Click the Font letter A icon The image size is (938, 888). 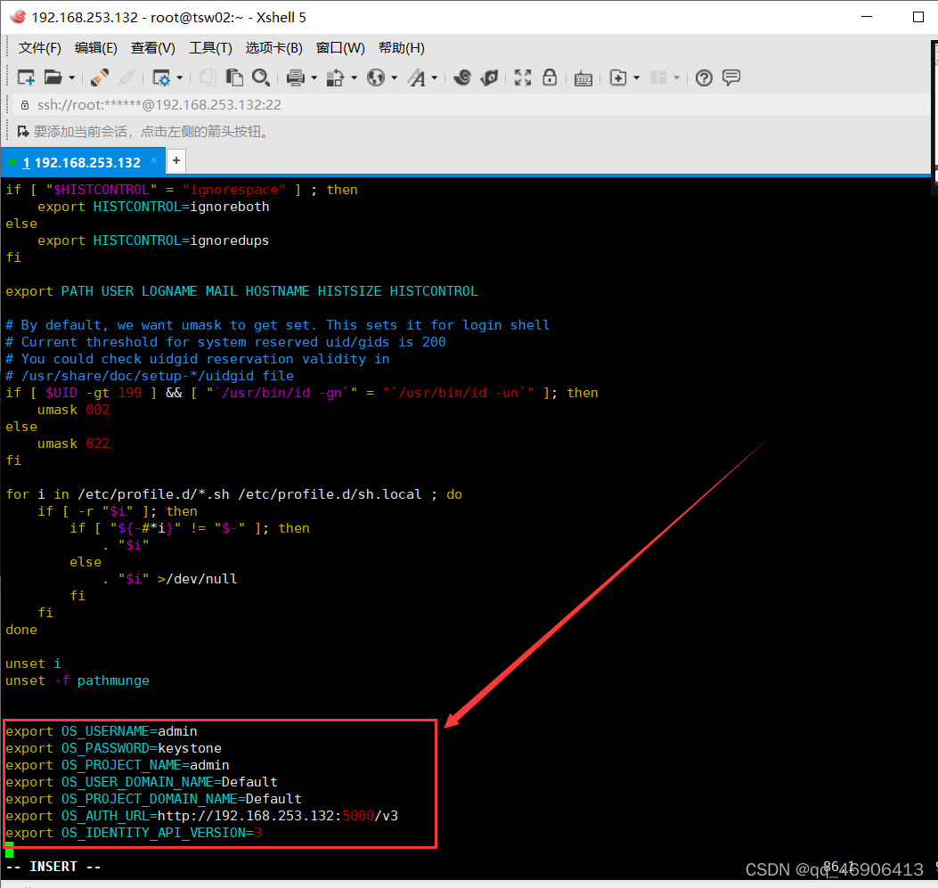416,77
